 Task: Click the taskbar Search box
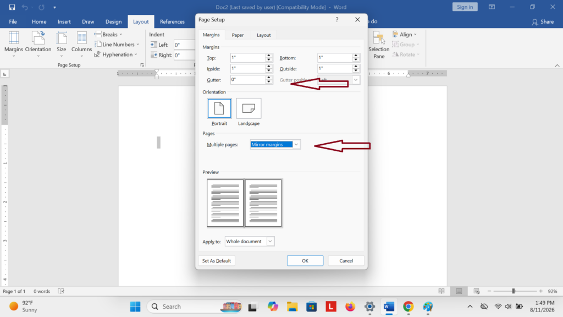click(x=194, y=307)
